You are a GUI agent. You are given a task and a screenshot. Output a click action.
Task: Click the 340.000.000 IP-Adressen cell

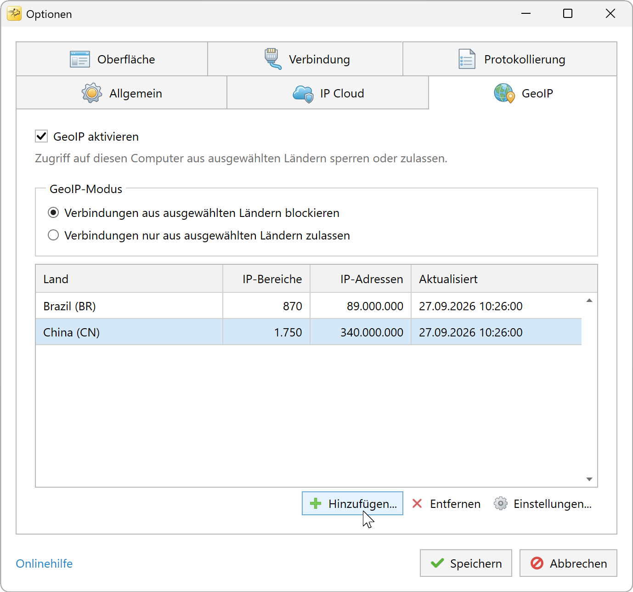point(361,332)
